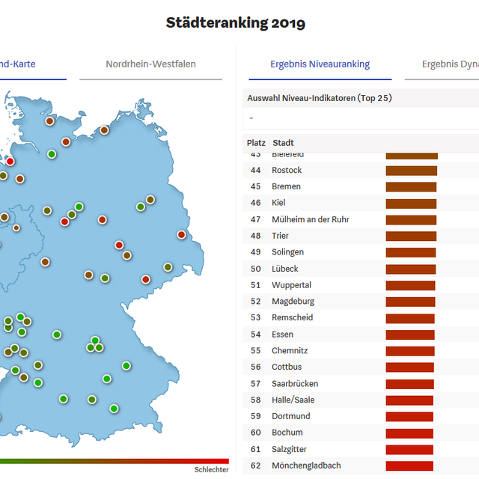The width and height of the screenshot is (479, 479).
Task: Click the Mönchengladbach row at rank 62
Action: (306, 466)
